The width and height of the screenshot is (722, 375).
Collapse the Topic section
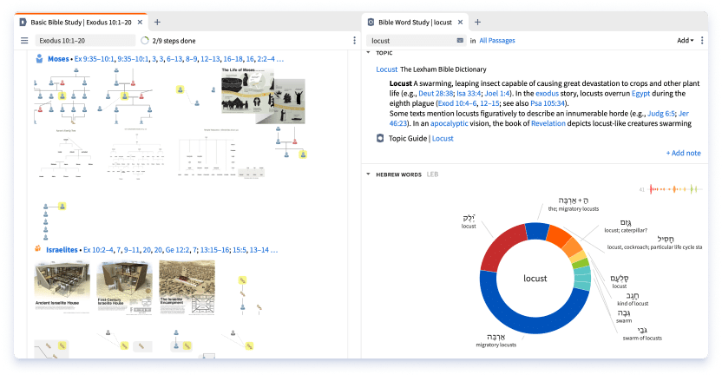[x=367, y=54]
